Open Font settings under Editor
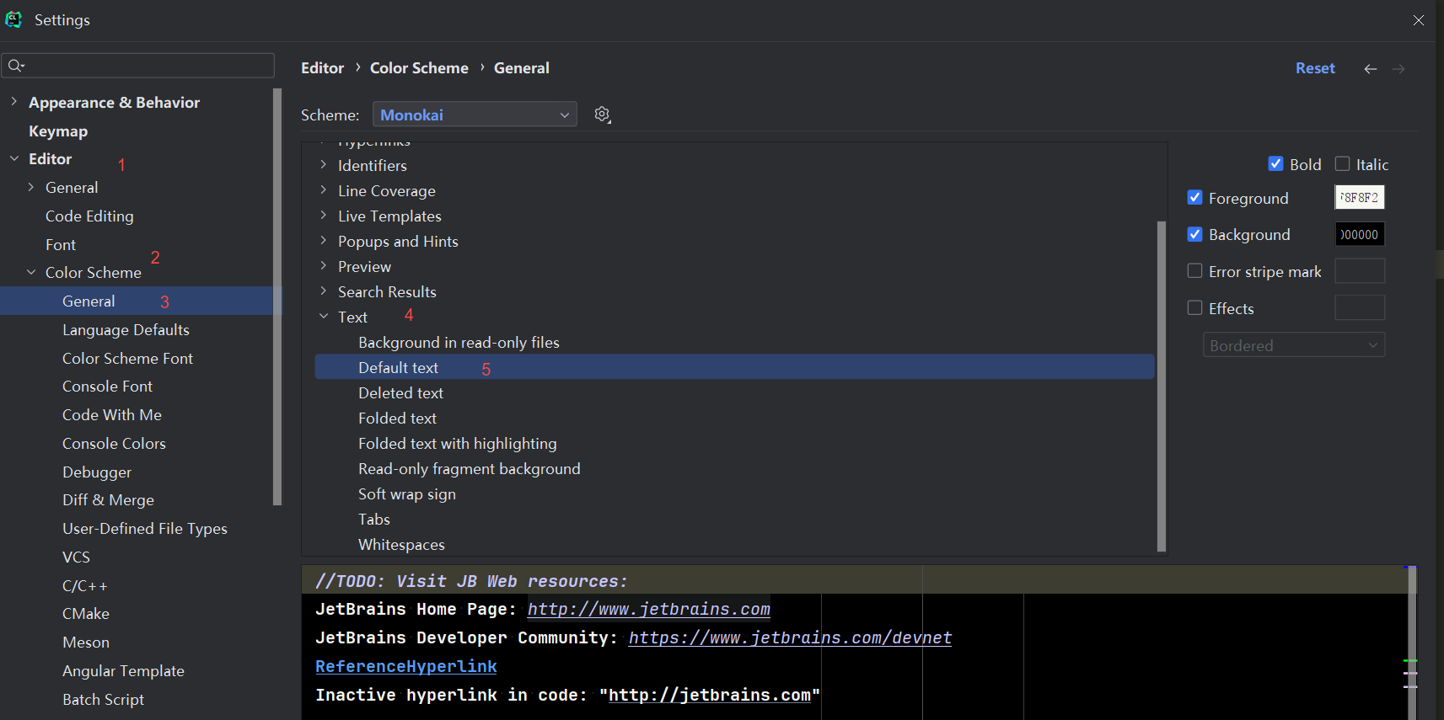 (61, 244)
